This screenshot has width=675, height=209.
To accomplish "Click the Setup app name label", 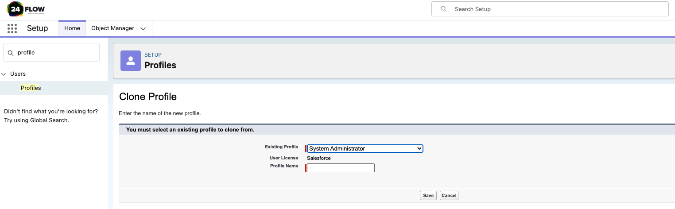I will (x=37, y=28).
